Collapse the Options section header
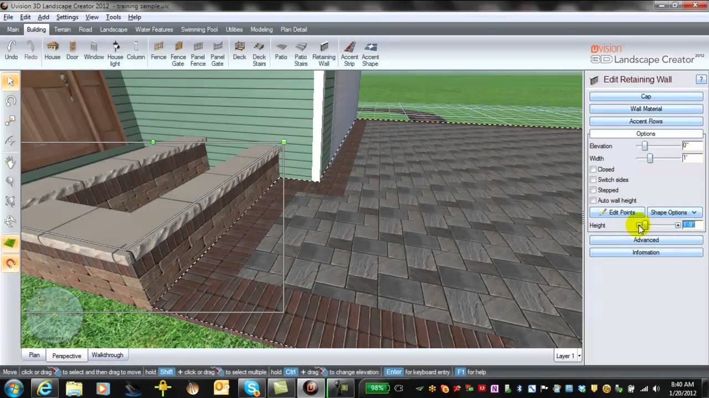The width and height of the screenshot is (709, 398). [x=646, y=134]
